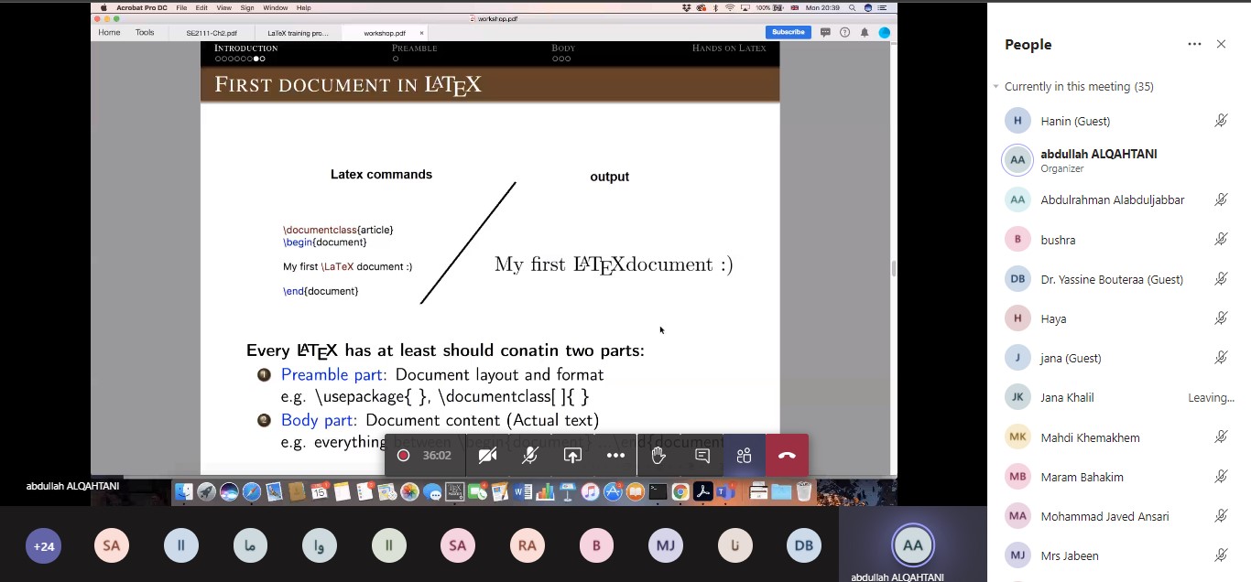Click the +24 more participants avatar
This screenshot has width=1251, height=582.
pos(44,546)
